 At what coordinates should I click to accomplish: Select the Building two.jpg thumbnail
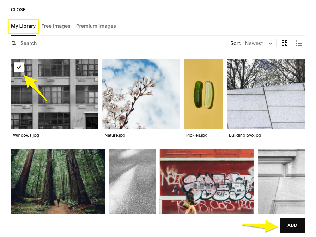coord(266,94)
